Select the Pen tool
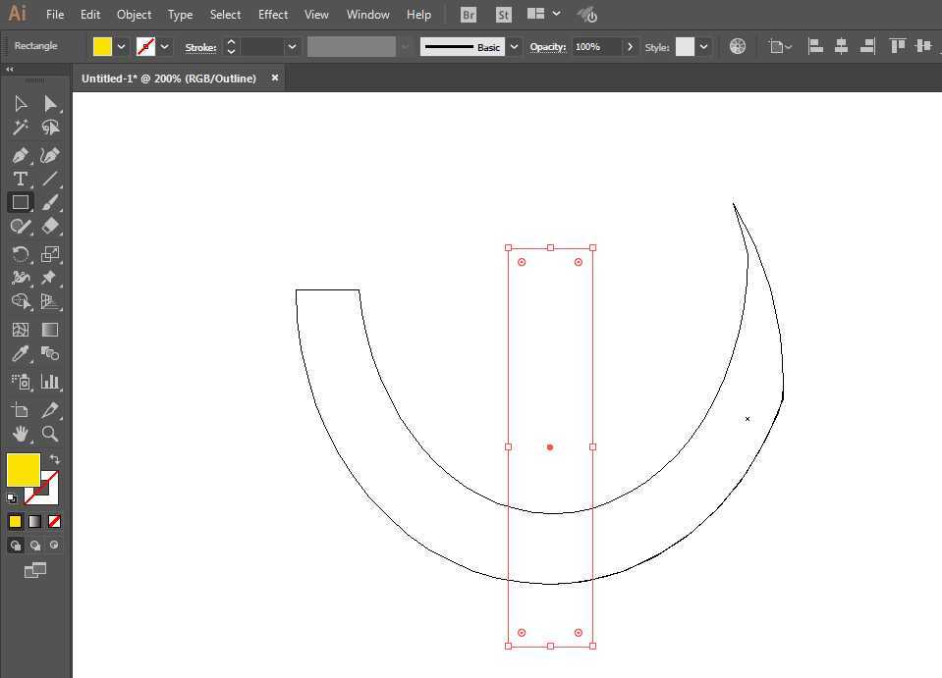This screenshot has width=942, height=678. [21, 155]
